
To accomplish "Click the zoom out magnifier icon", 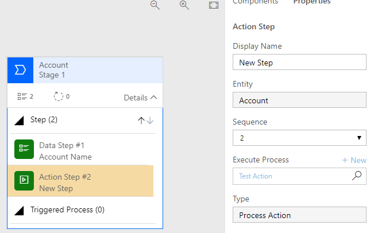I will pos(155,5).
